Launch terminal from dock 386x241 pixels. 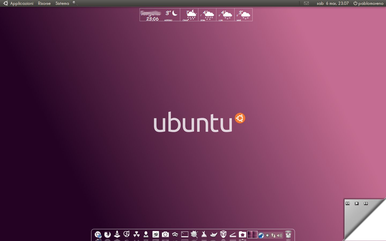pos(185,235)
